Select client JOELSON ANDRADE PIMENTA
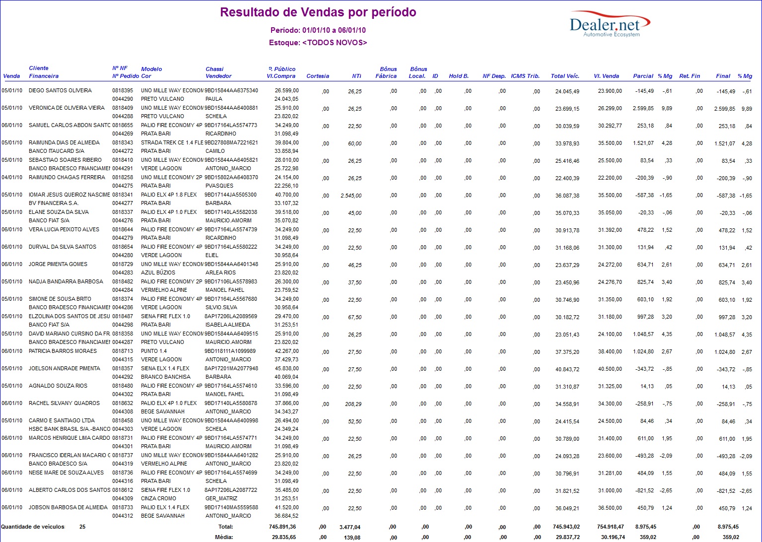This screenshot has width=762, height=542. (x=65, y=369)
